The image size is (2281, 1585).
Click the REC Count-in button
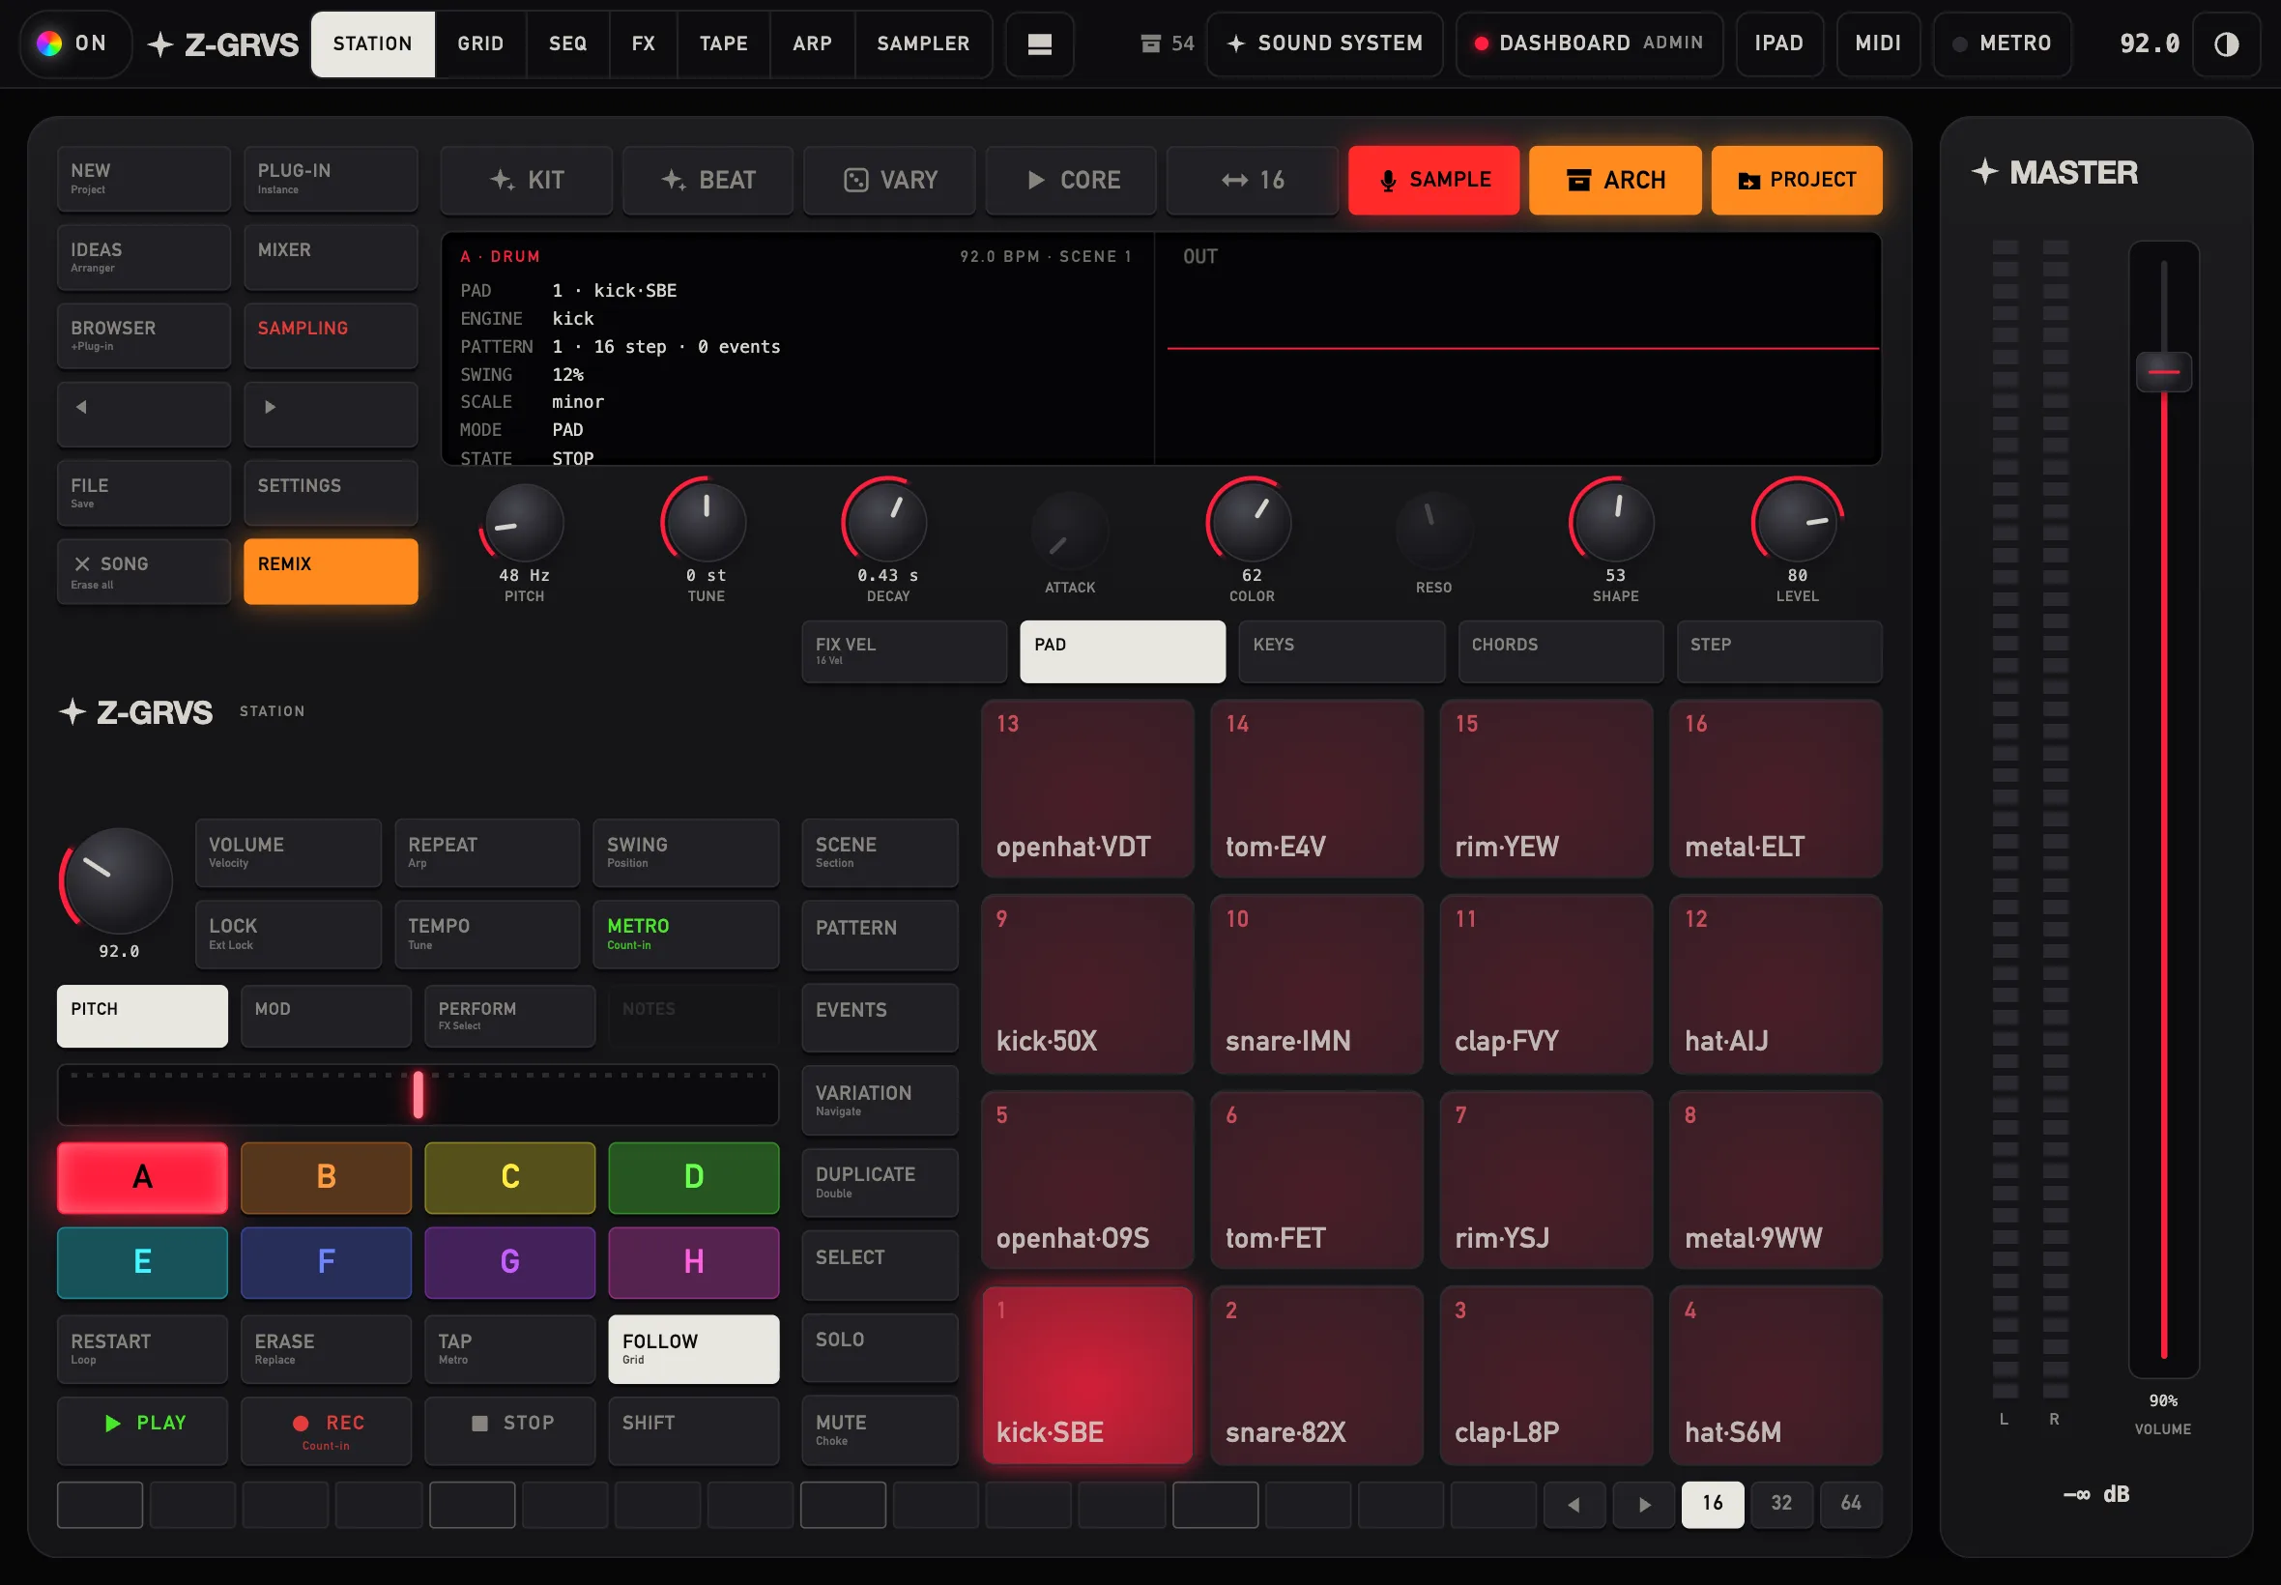pos(326,1431)
